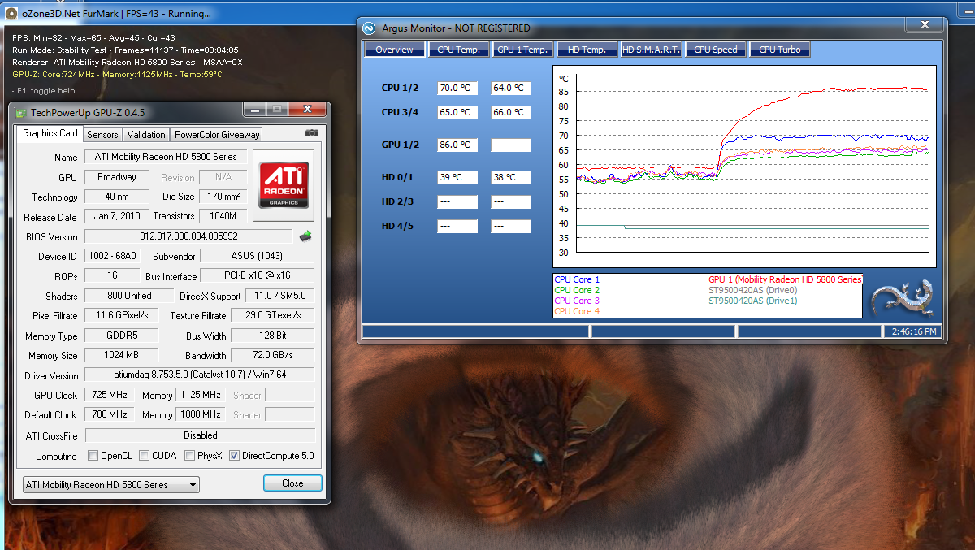Screen dimensions: 975x550
Task: Click the 725 MHz GPU clock value
Action: coord(109,396)
